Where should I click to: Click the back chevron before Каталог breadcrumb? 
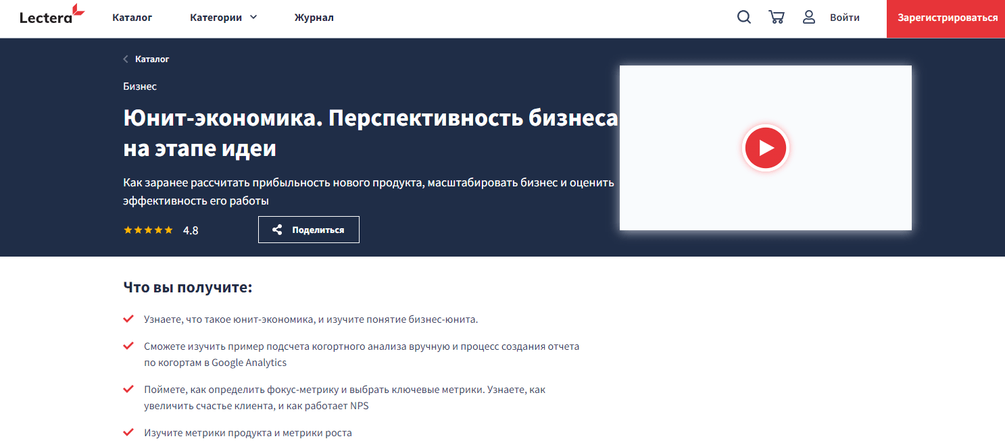[x=126, y=59]
